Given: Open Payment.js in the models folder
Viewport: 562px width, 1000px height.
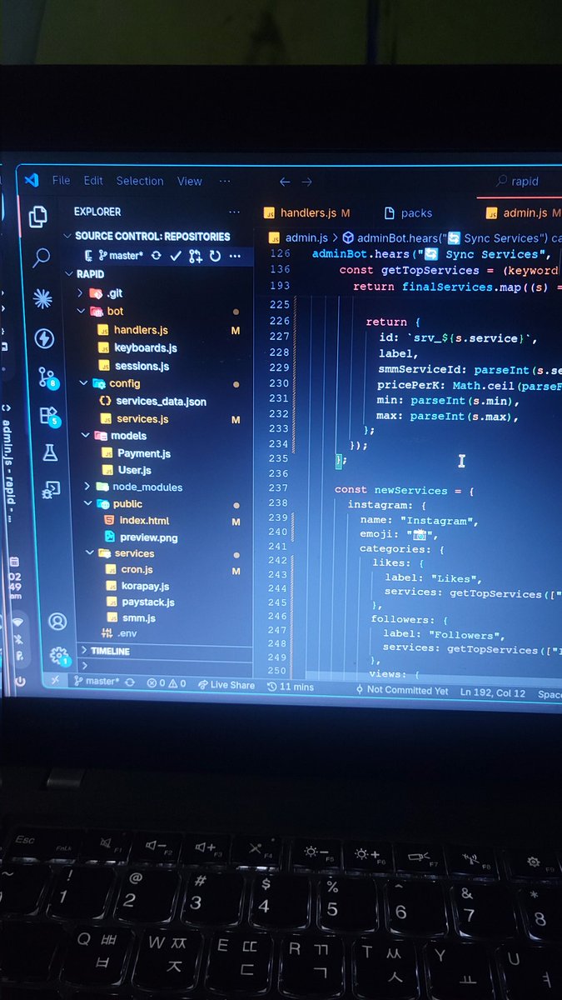Looking at the screenshot, I should coord(144,453).
